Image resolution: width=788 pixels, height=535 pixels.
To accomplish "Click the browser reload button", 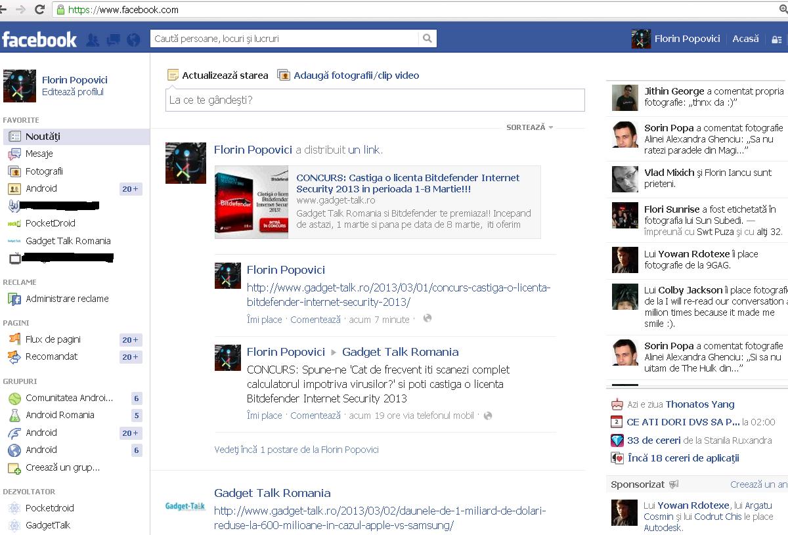I will [x=39, y=9].
